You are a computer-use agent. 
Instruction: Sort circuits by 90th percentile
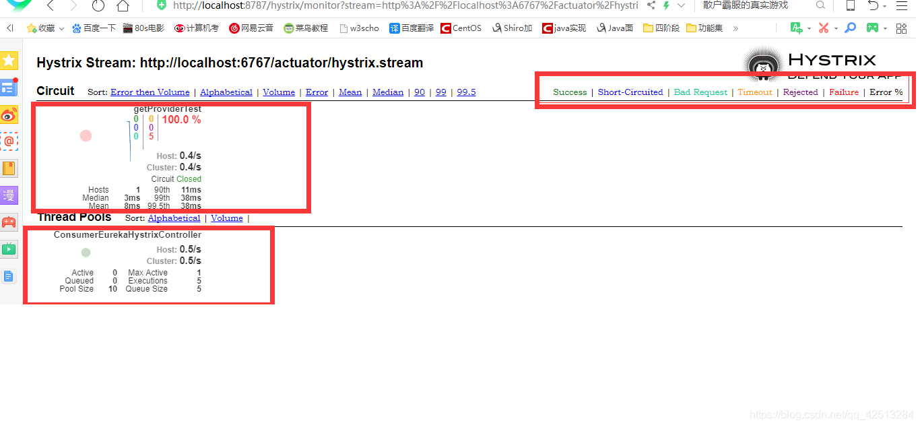click(420, 92)
